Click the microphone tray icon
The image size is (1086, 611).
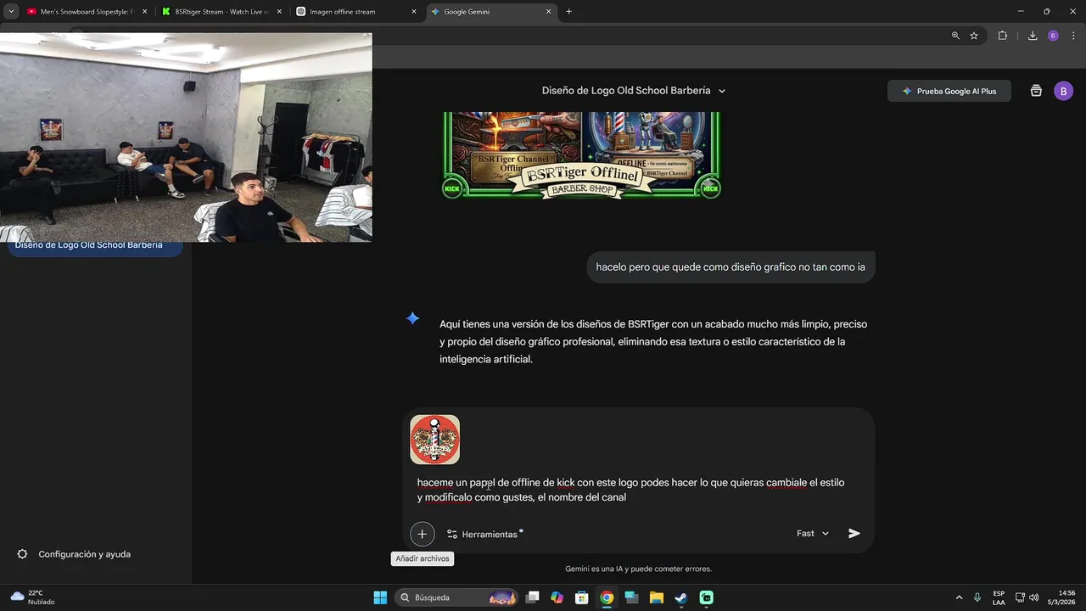pos(977,597)
